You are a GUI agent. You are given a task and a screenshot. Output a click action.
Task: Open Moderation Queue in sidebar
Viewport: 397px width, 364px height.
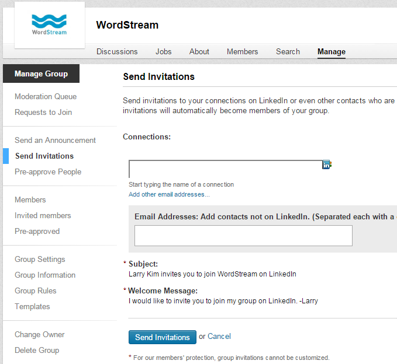coord(46,96)
